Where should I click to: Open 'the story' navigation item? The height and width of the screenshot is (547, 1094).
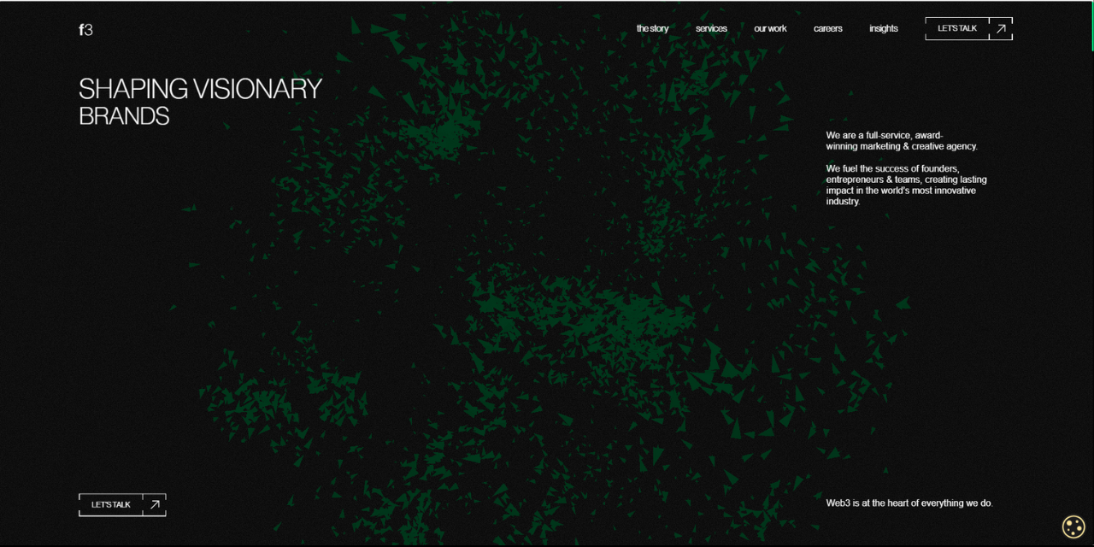[x=652, y=28]
